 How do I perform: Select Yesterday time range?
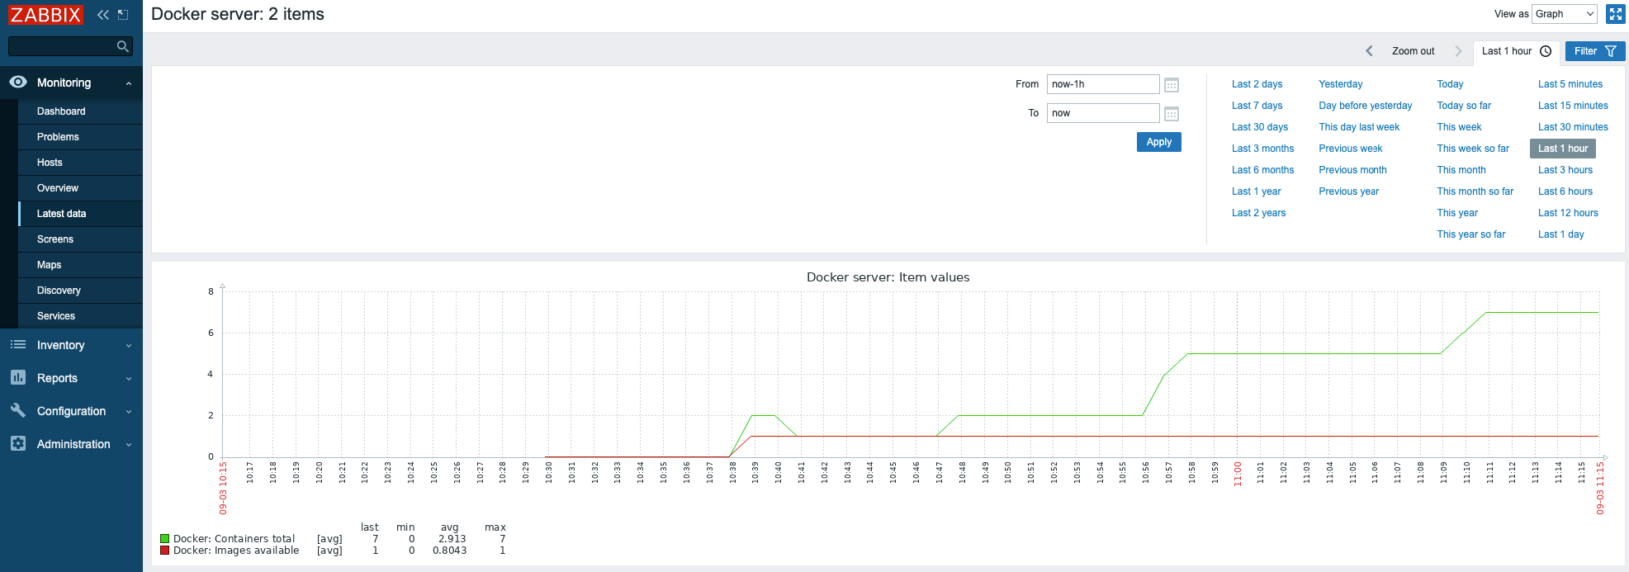tap(1341, 84)
